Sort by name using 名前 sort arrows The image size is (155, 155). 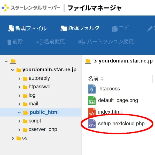[102, 79]
